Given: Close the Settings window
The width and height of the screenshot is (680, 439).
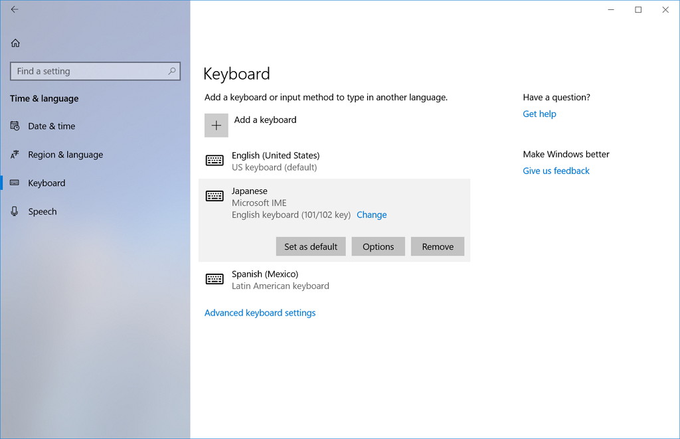Looking at the screenshot, I should click(665, 9).
